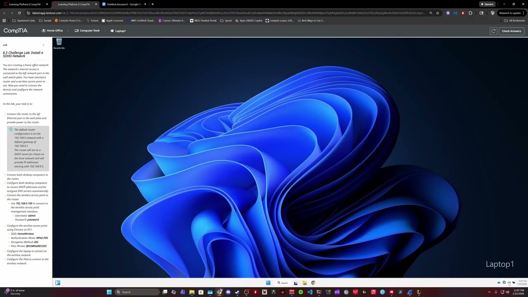
Task: Open Steam from the host taskbar
Action: tap(237, 292)
